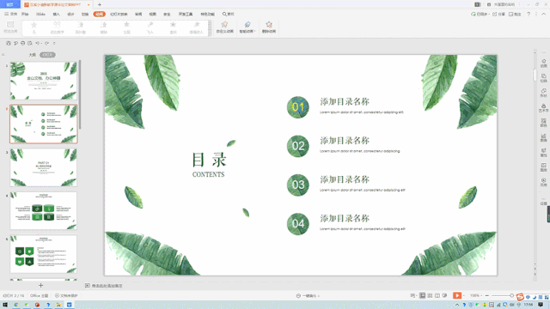
Task: Click the add new slide plus button
Action: tap(40, 285)
